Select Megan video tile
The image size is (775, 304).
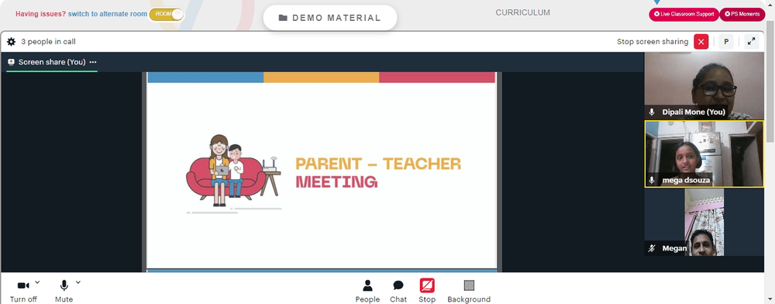704,222
